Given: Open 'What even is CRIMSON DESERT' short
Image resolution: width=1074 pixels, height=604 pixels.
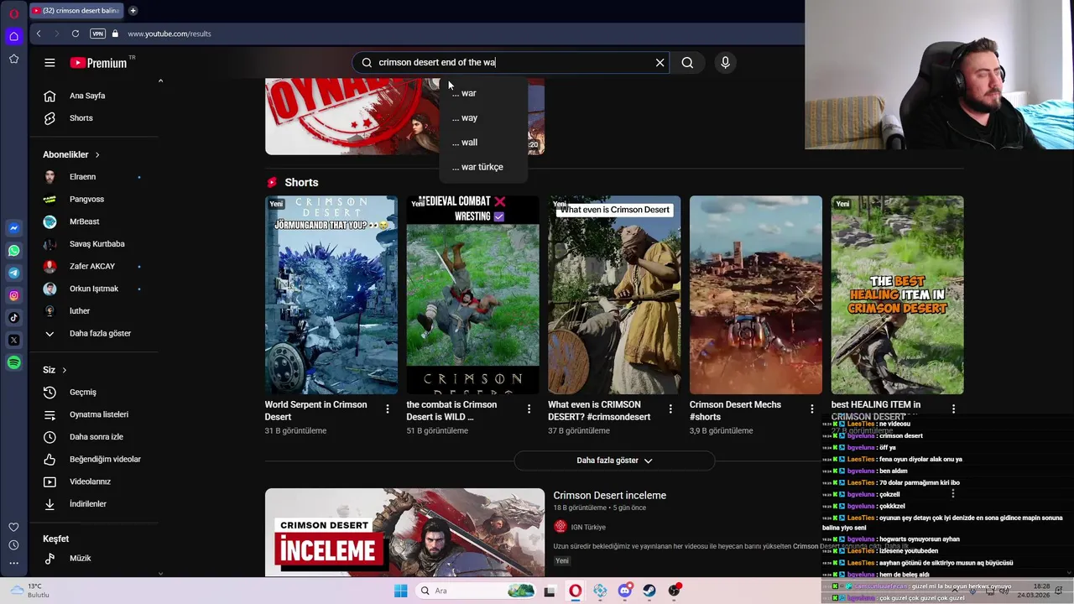Looking at the screenshot, I should click(x=614, y=295).
